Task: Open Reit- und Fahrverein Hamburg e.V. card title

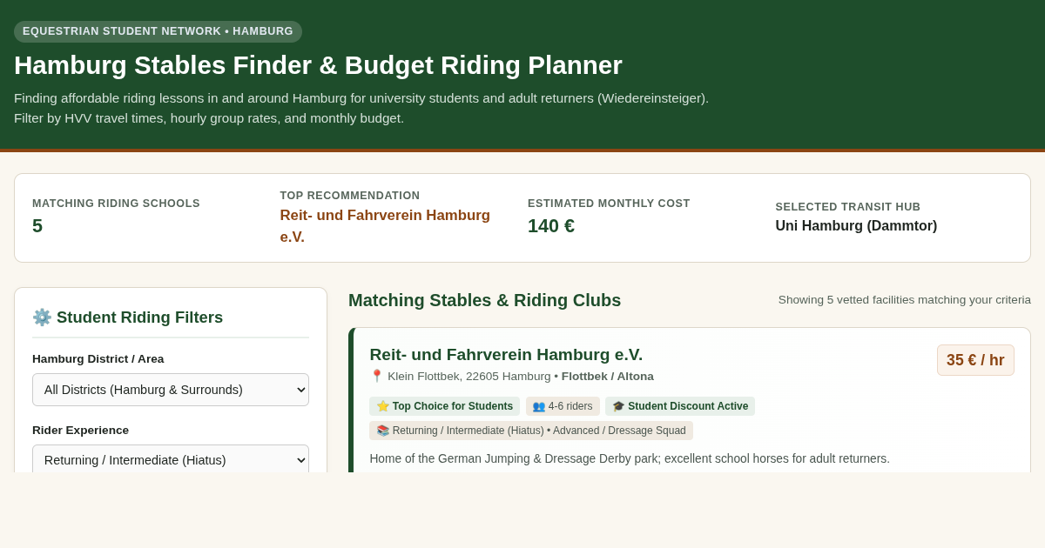Action: [x=506, y=355]
